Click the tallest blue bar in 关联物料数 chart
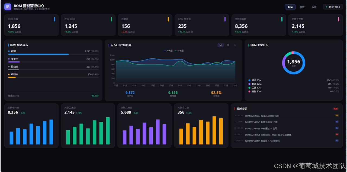Viewport: 347px width, 172px height. click(51, 132)
